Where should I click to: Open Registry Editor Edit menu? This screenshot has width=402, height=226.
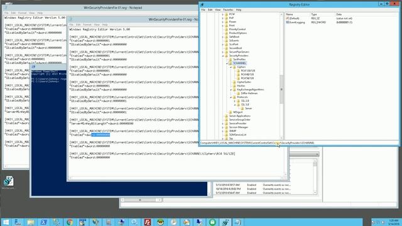coord(210,10)
